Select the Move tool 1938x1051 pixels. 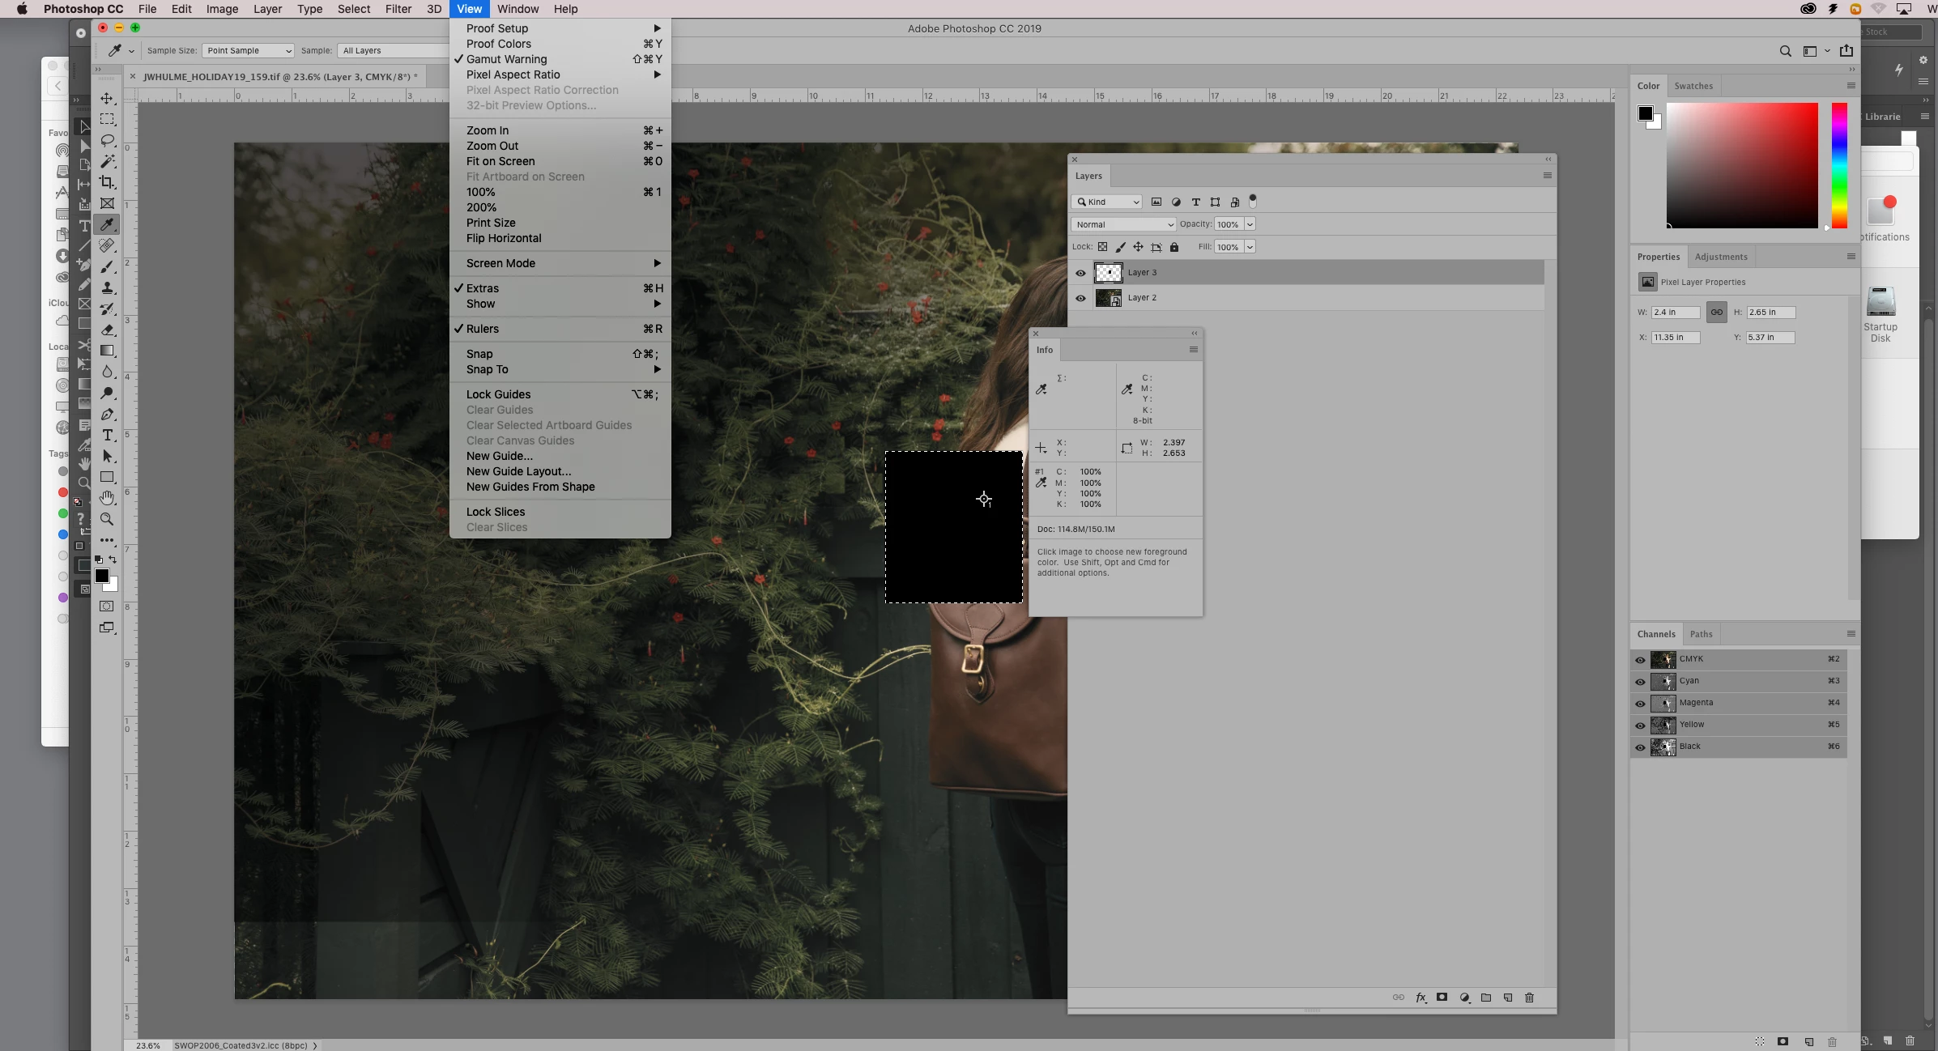(107, 98)
